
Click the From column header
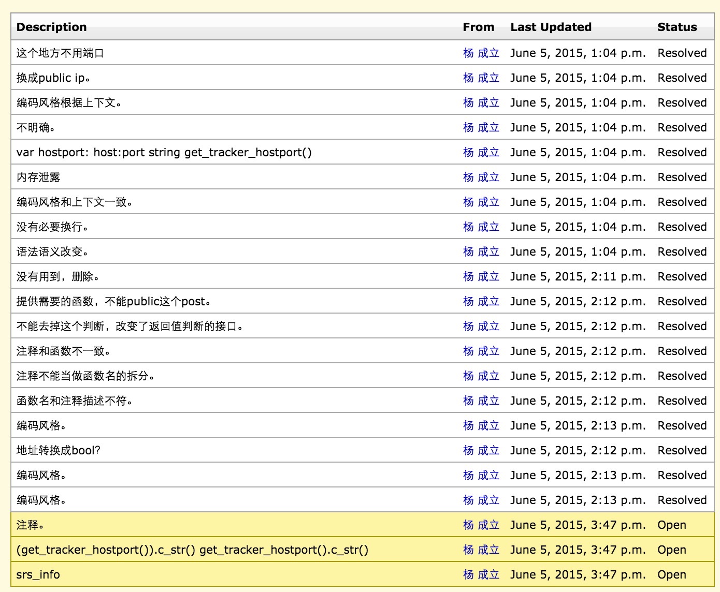click(478, 27)
